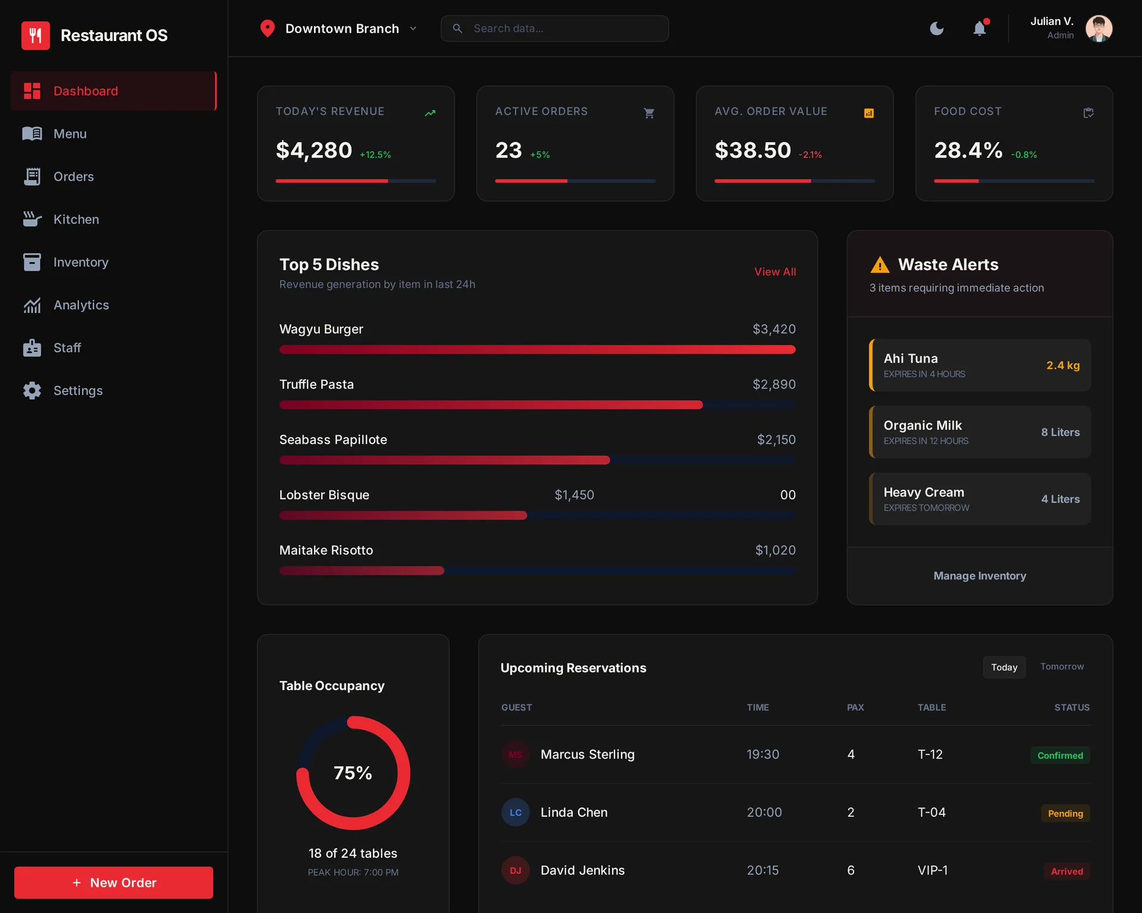Select the Today filter for reservations

(x=1004, y=667)
